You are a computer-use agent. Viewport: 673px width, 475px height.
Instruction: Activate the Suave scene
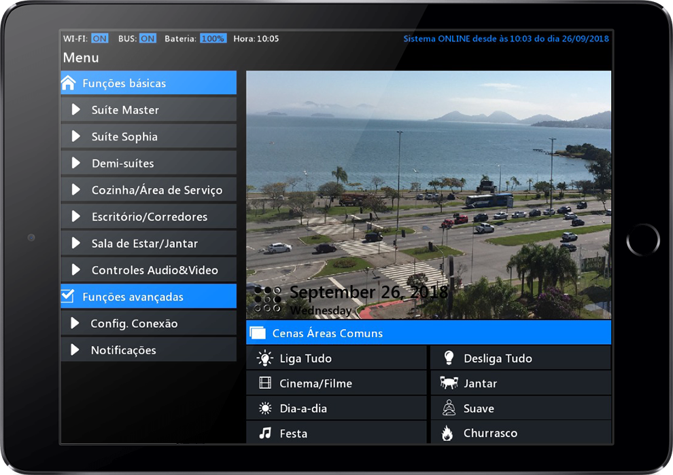[x=521, y=408]
